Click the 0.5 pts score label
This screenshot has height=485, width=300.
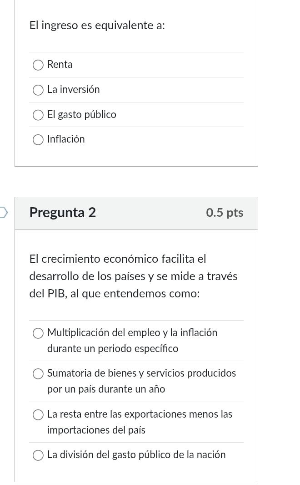point(225,213)
